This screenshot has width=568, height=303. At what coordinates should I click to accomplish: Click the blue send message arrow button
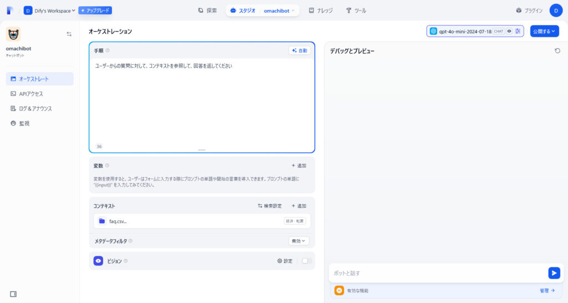(554, 272)
